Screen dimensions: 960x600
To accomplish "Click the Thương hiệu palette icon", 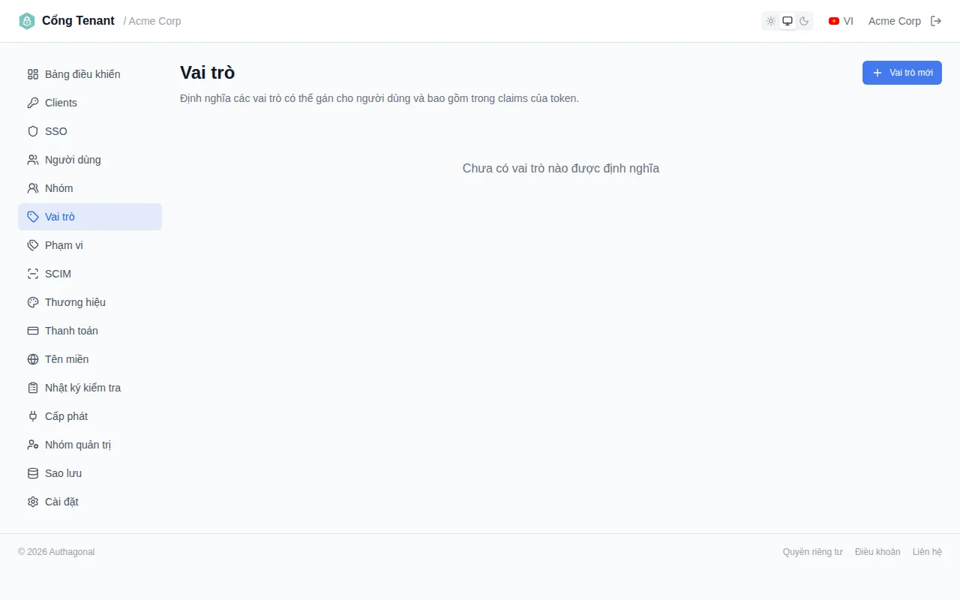I will [33, 302].
